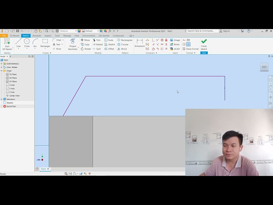Click the RIGHT face of ViewCube
The width and height of the screenshot is (273, 205).
point(264,67)
